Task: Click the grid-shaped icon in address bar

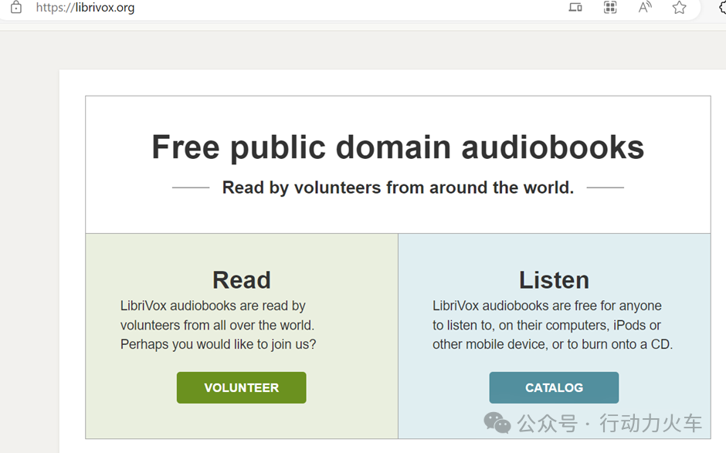Action: click(610, 8)
